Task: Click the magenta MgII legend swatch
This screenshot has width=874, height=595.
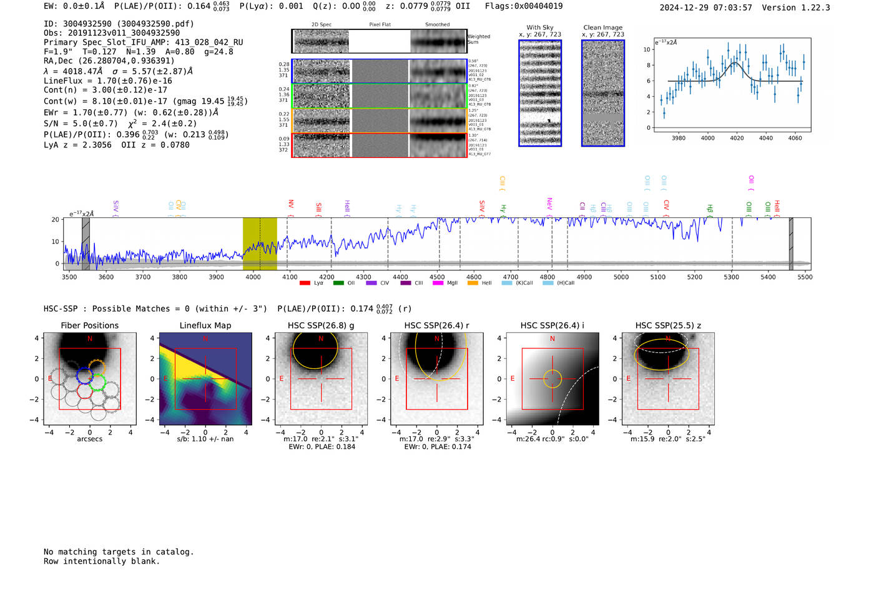Action: pyautogui.click(x=438, y=283)
